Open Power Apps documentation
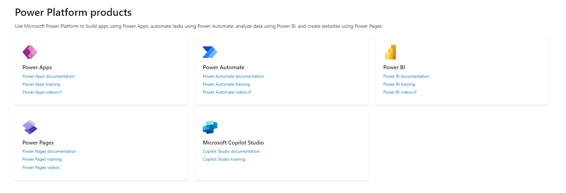Screen dimensions: 566x193 tap(48, 76)
